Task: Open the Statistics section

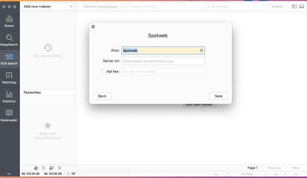Action: click(x=9, y=97)
